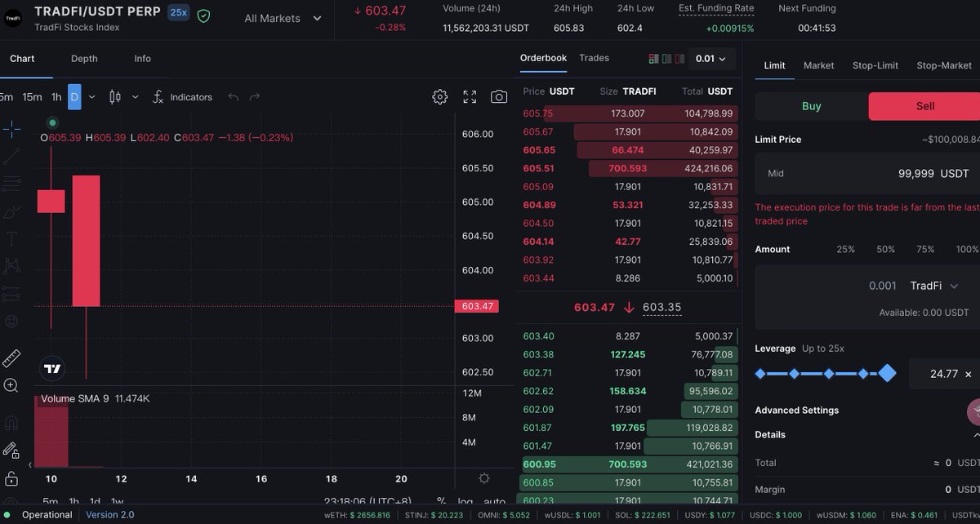Click the green shield verified icon
The image size is (980, 524).
coord(203,16)
